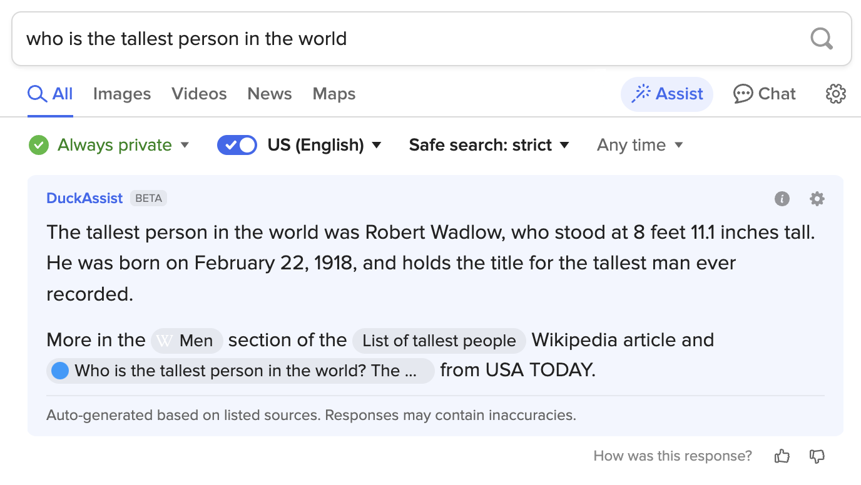The image size is (861, 485).
Task: Click into the search query input field
Action: pyautogui.click(x=407, y=39)
